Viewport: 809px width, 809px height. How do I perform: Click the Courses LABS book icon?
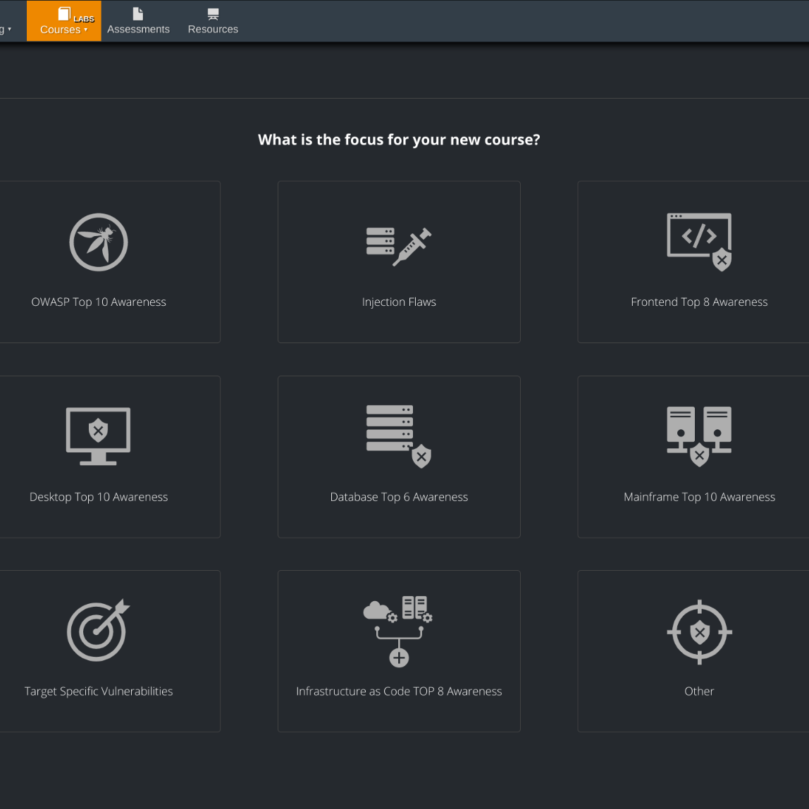(64, 14)
